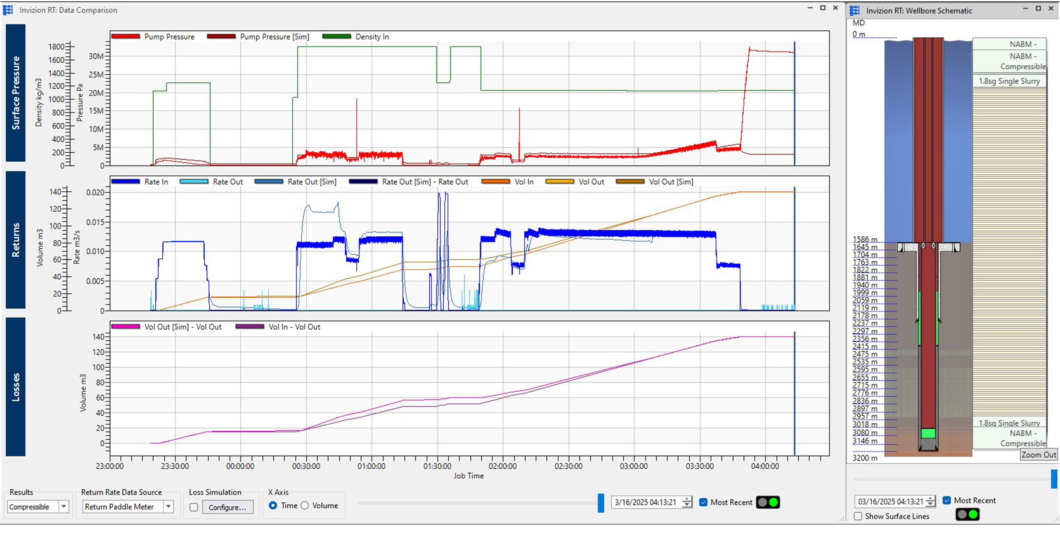Click the 0 m MD label
This screenshot has height=534, width=1060.
point(859,34)
